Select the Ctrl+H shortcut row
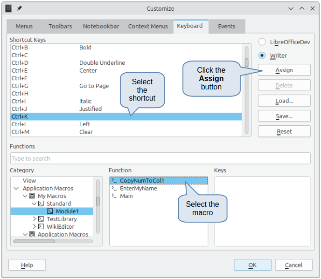 click(126, 94)
